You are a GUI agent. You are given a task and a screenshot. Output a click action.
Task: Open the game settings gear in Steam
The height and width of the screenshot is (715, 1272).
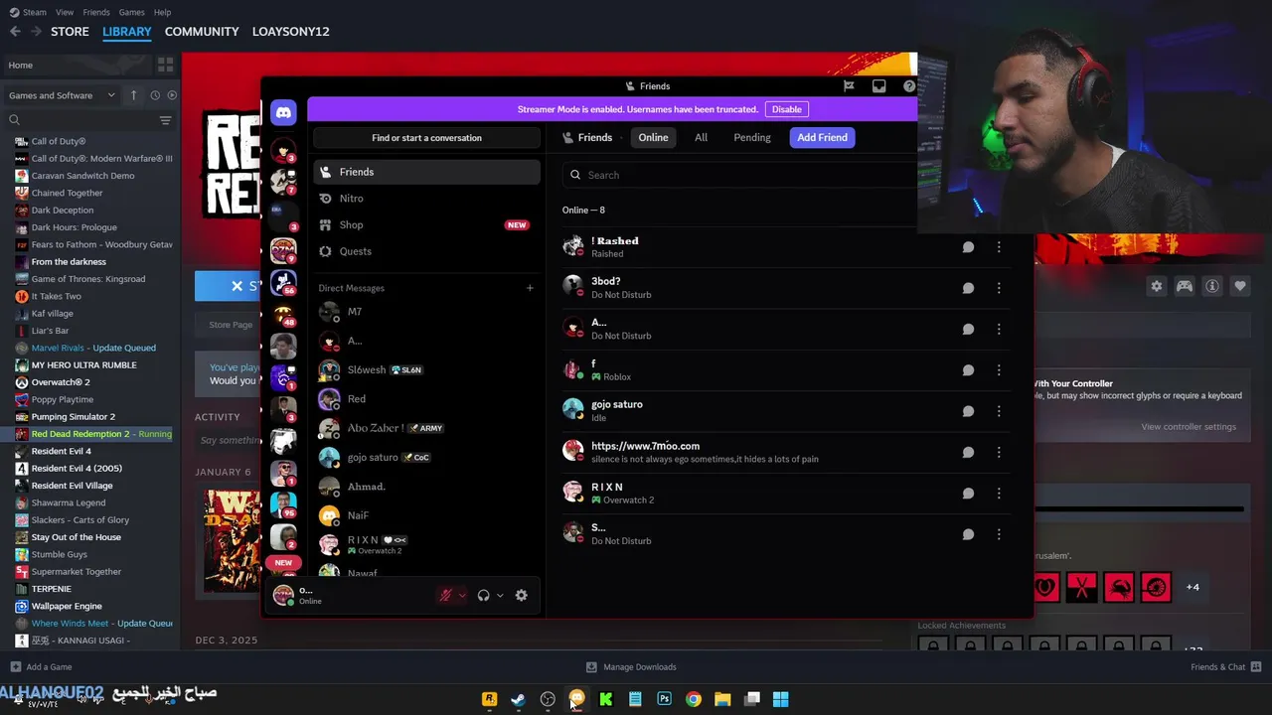1157,286
